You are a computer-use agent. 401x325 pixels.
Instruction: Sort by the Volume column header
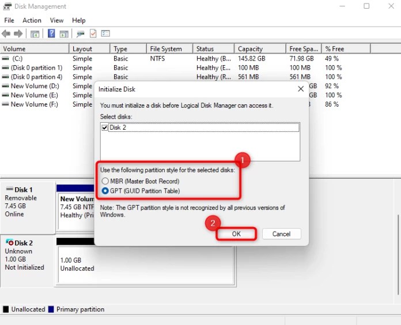click(35, 48)
